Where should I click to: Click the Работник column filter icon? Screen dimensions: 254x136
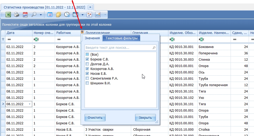tap(82, 32)
